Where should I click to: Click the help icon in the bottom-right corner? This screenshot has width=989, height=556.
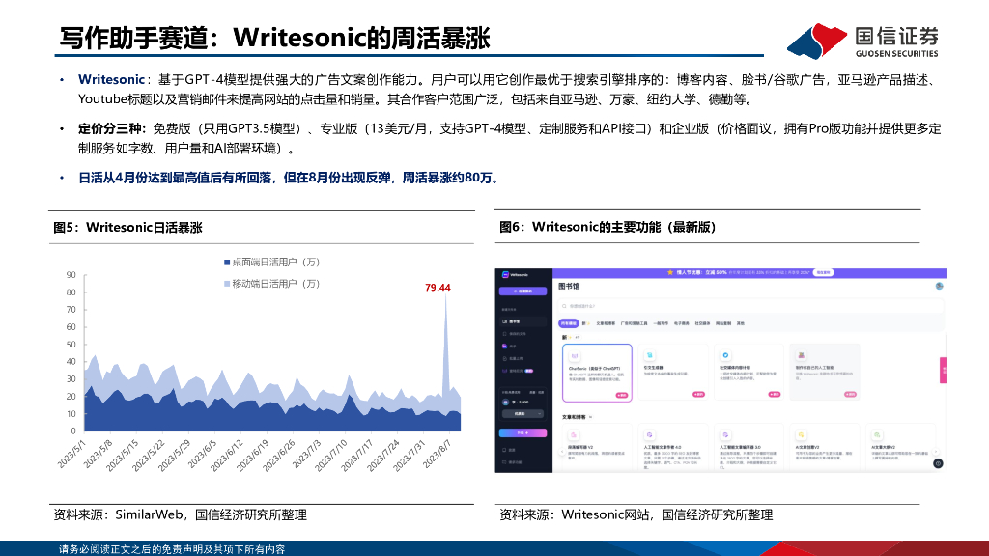pyautogui.click(x=937, y=464)
